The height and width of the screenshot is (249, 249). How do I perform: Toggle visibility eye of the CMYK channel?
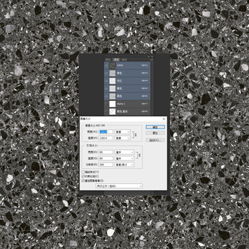(107, 66)
